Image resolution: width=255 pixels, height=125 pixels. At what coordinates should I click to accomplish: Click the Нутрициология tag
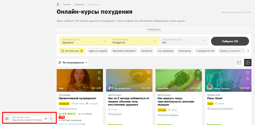pos(68,109)
